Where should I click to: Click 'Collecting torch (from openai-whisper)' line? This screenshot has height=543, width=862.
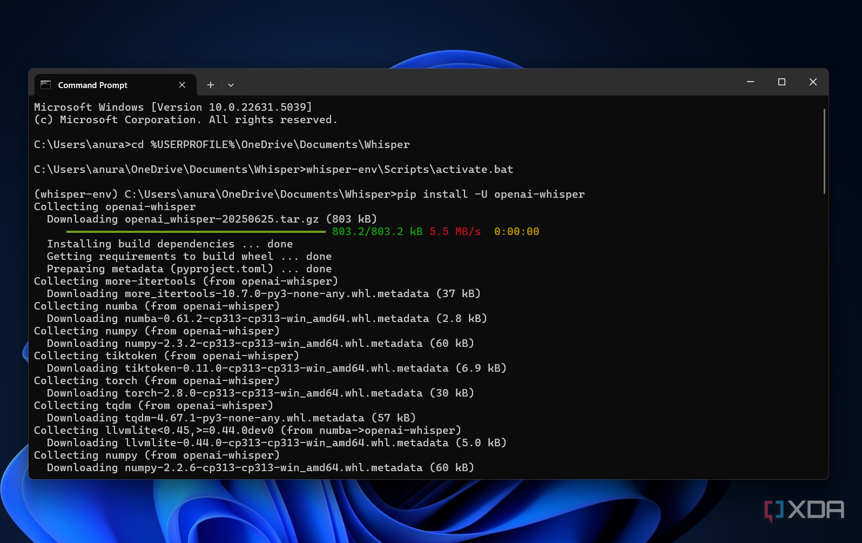pos(157,380)
